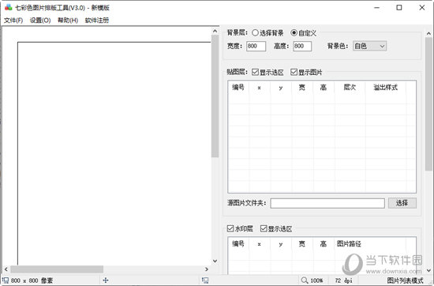
Task: Click the canvas scroll left arrow
Action: click(6, 269)
